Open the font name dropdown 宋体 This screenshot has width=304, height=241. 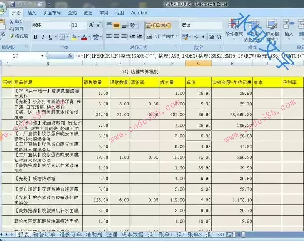click(x=69, y=25)
